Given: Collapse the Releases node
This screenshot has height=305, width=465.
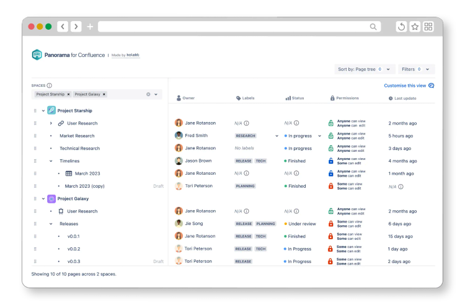Looking at the screenshot, I should click(51, 224).
